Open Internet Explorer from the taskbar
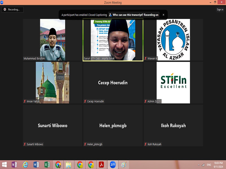Viewport: 226px width, 169px height. 25,164
